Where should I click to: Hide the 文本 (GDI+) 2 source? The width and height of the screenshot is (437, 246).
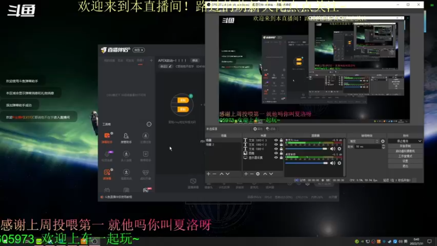[276, 145]
